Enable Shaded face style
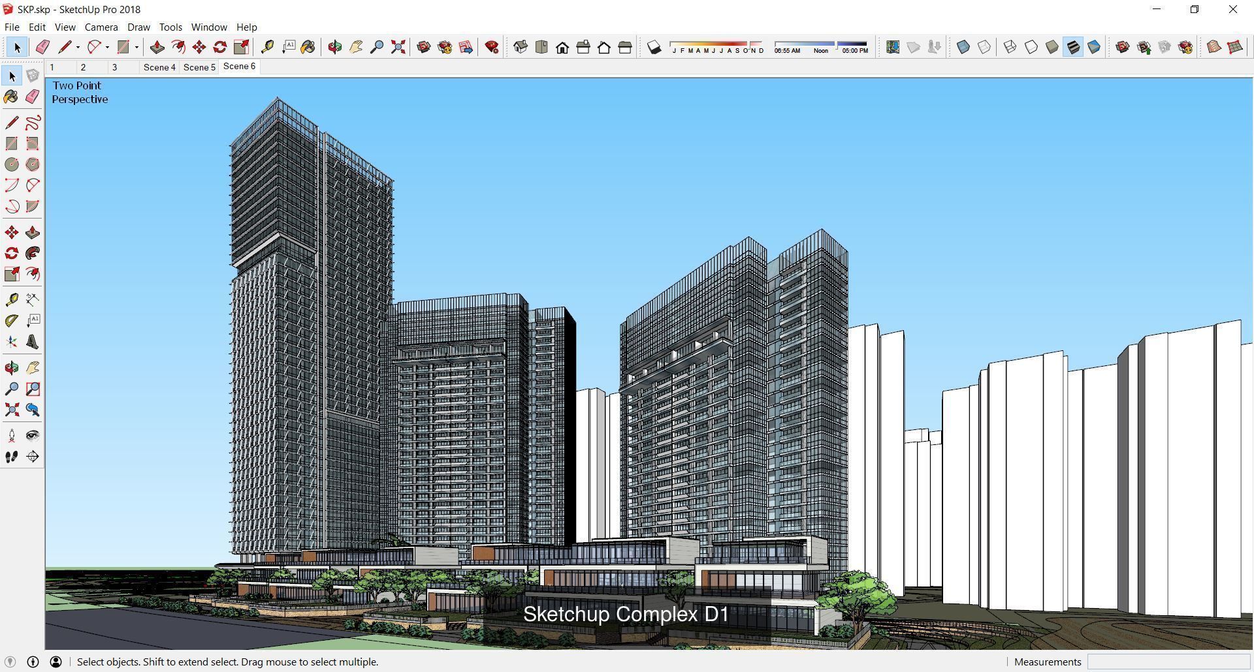Screen dimensions: 1254x672 tap(1052, 47)
